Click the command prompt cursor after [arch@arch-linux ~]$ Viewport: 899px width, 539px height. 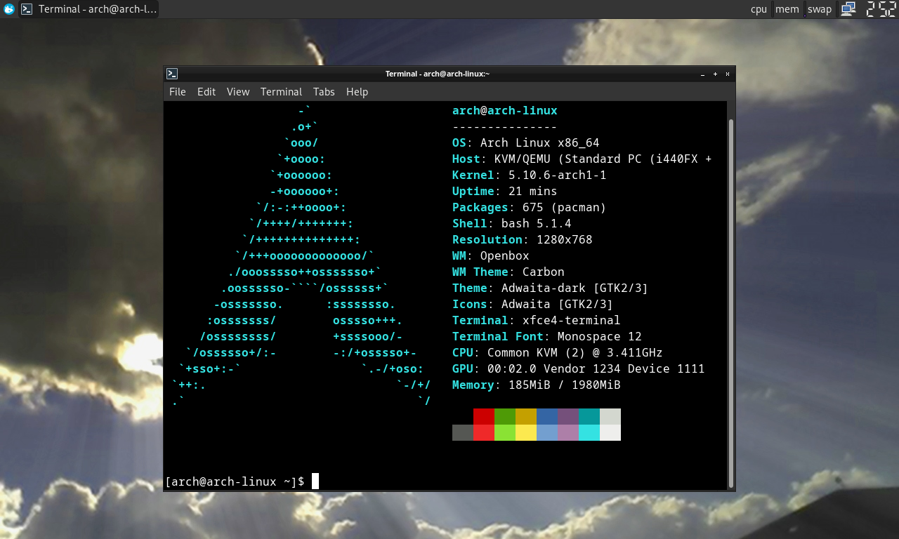pos(315,481)
